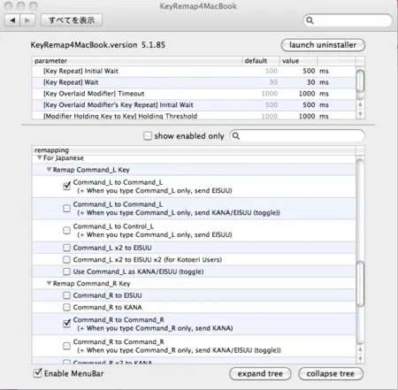
Task: Click the magnifier icon in toolbar search
Action: [310, 20]
